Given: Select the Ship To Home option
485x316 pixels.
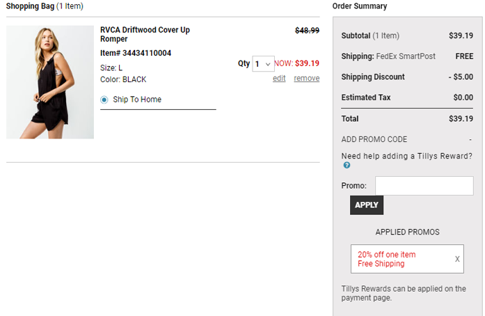Looking at the screenshot, I should [104, 100].
